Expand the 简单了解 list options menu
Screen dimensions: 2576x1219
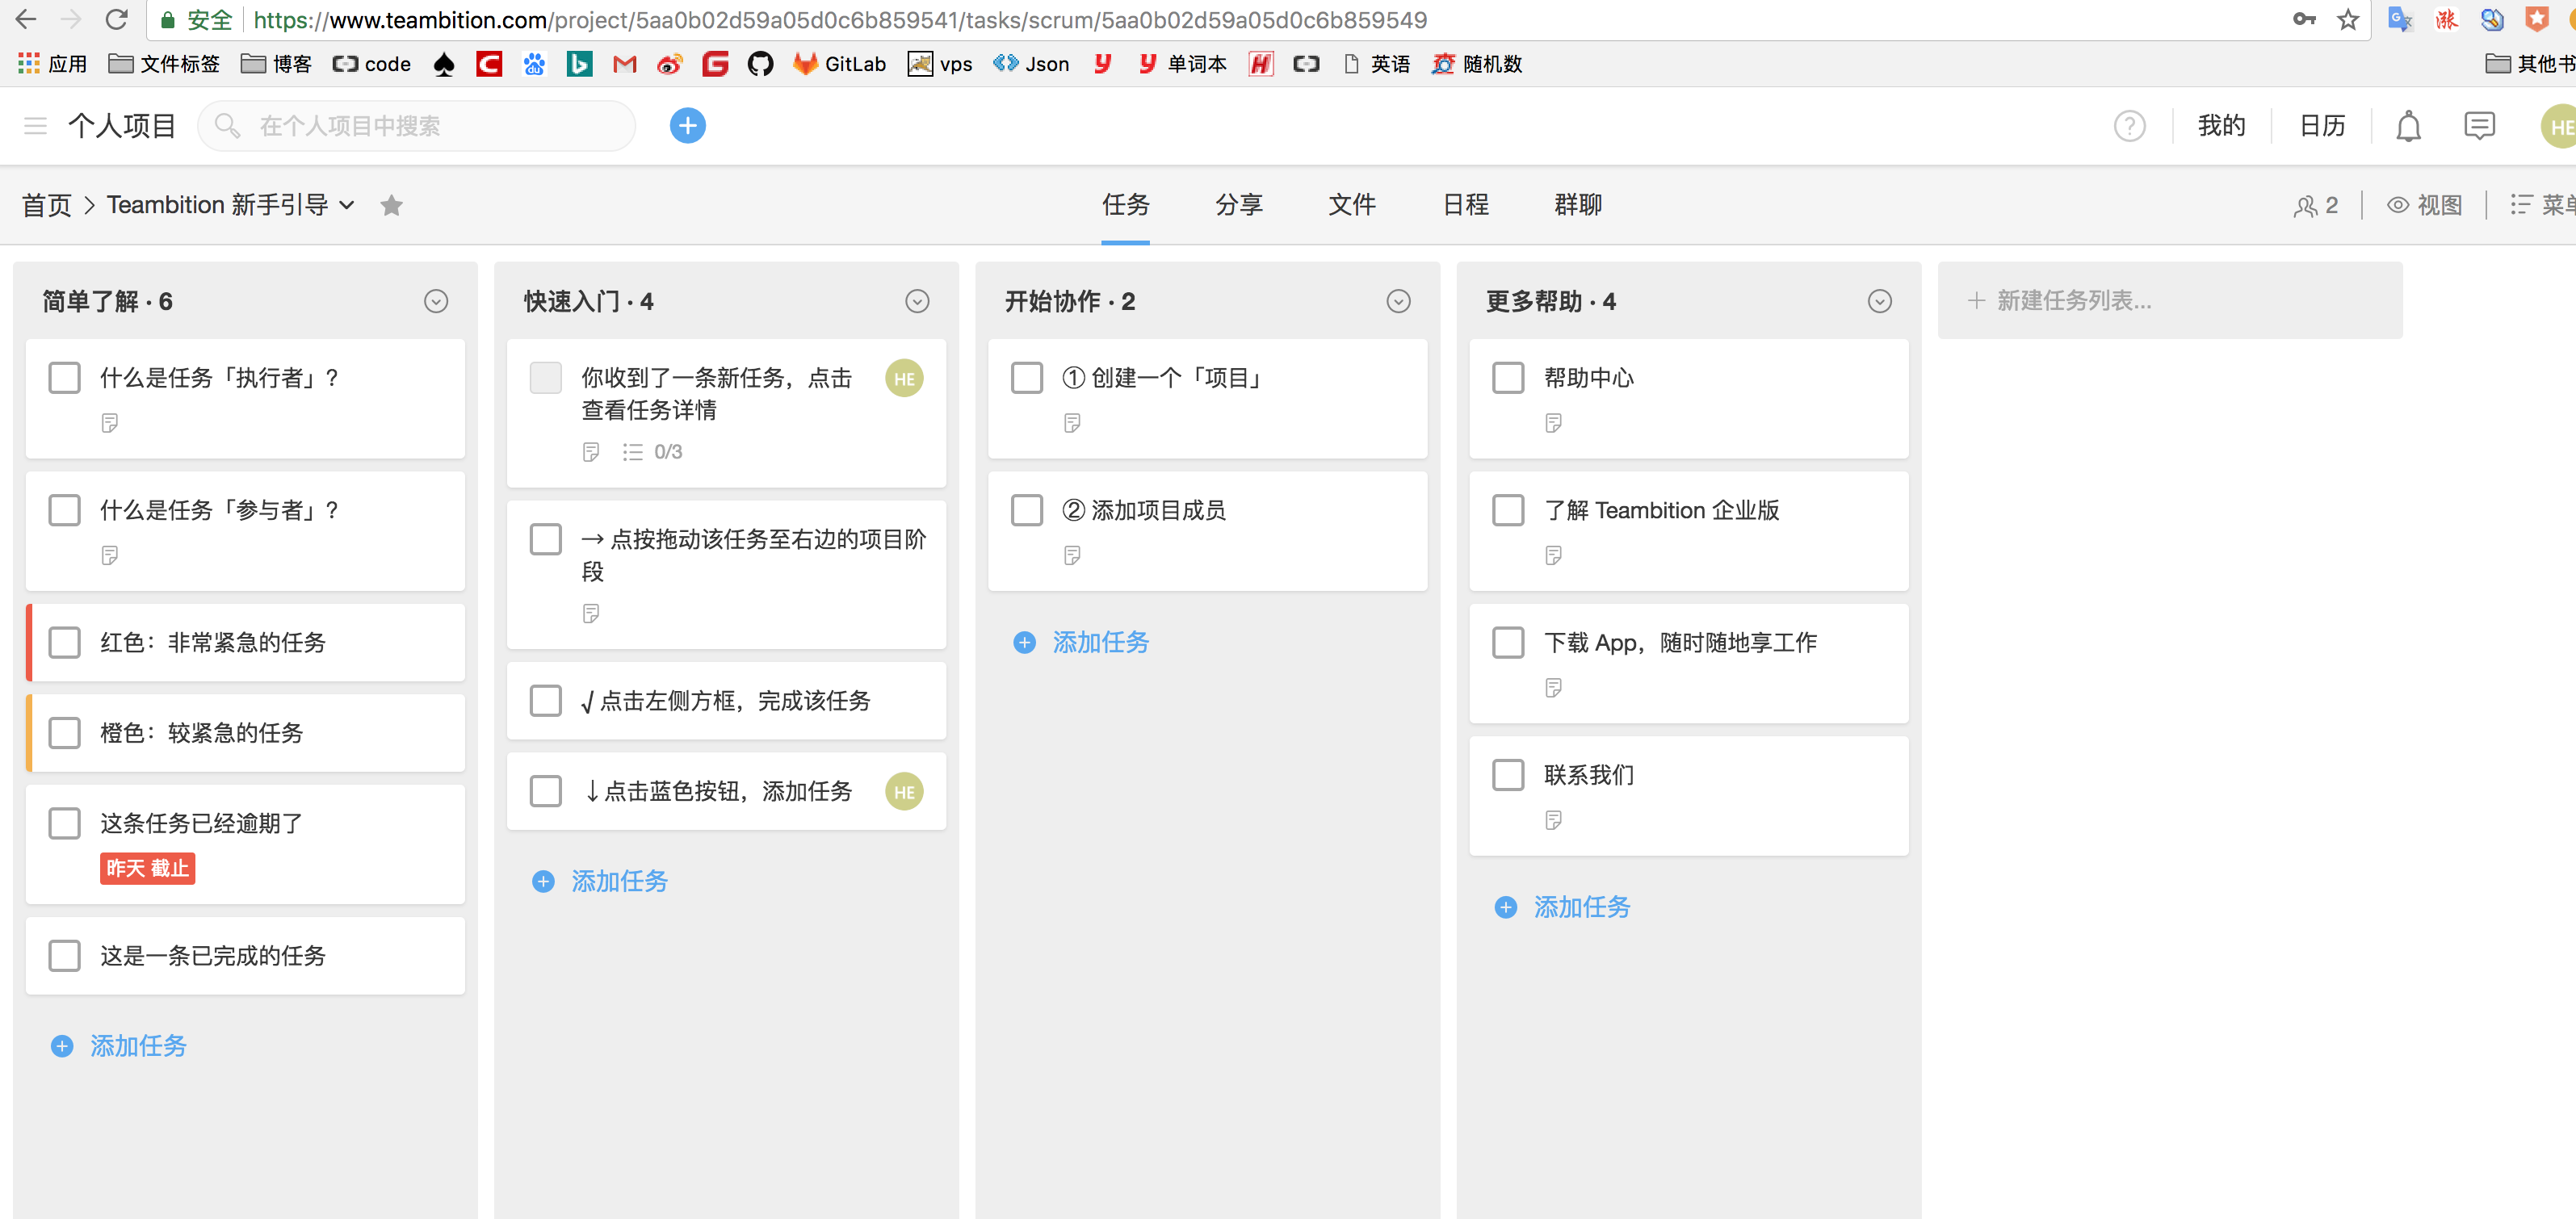coord(436,301)
